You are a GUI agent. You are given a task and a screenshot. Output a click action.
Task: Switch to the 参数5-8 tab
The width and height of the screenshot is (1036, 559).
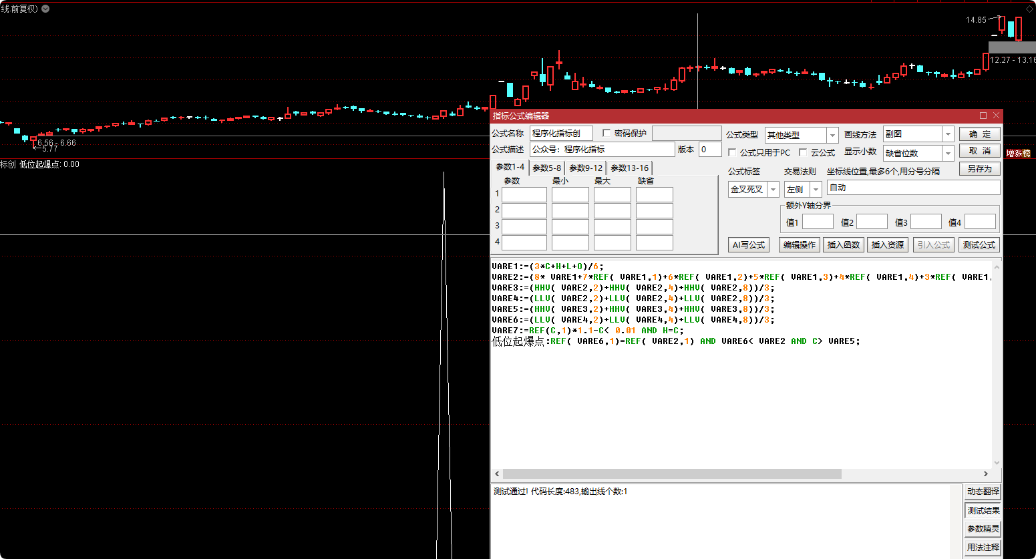[546, 168]
